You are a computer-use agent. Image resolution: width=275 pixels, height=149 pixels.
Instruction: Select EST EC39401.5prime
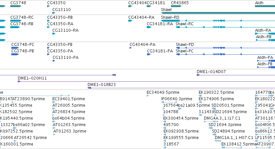(69, 99)
